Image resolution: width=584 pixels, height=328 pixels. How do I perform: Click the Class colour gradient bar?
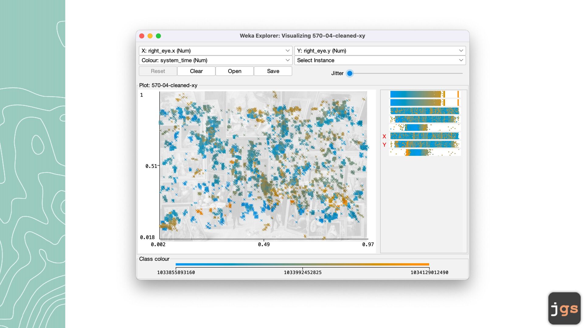coord(302,264)
